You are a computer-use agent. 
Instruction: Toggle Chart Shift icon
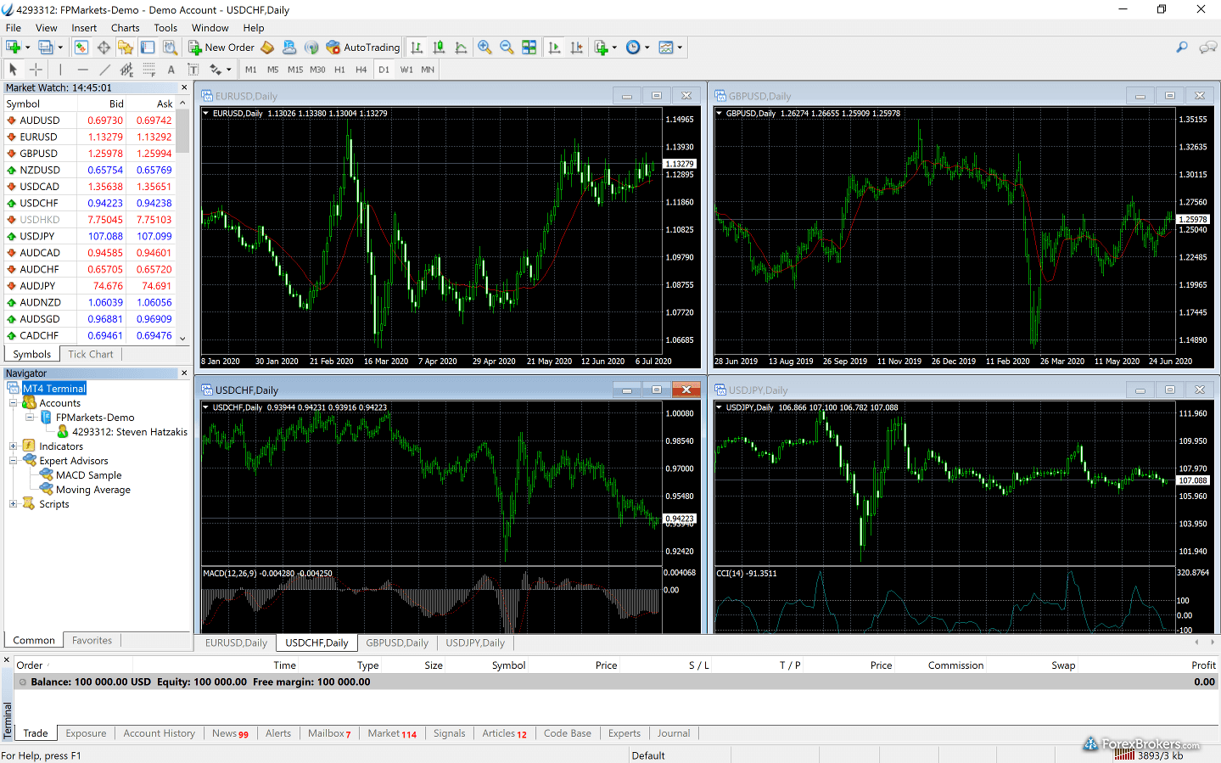tap(576, 48)
